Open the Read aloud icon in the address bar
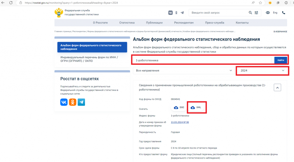The width and height of the screenshot is (294, 162). pos(253,3)
